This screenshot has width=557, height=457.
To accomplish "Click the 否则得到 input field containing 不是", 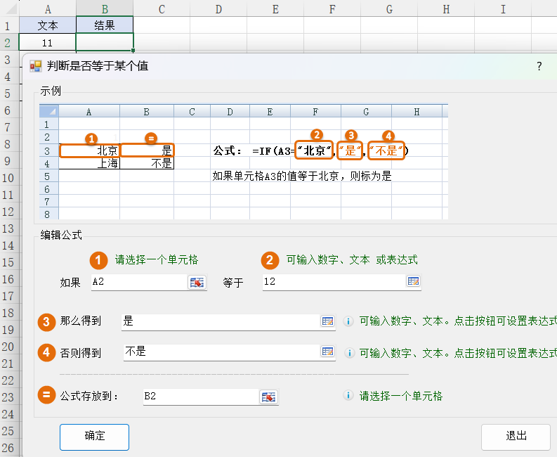I will (221, 352).
